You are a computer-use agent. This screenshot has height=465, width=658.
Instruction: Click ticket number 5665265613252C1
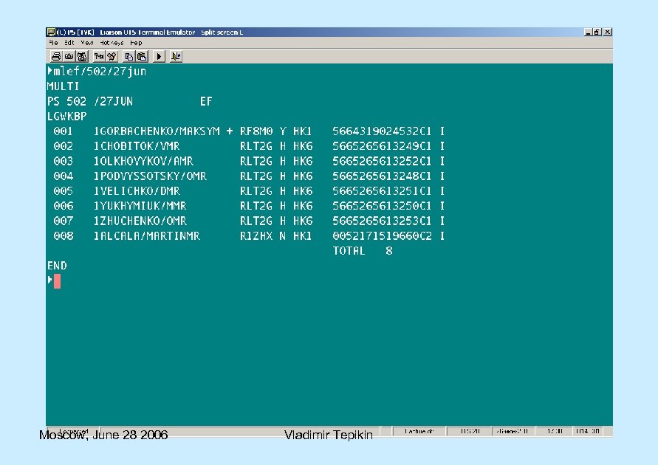[382, 162]
